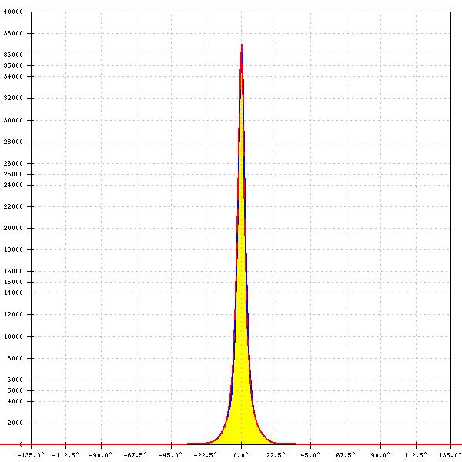
Task: Select the 0.0° x-axis label
Action: (241, 454)
